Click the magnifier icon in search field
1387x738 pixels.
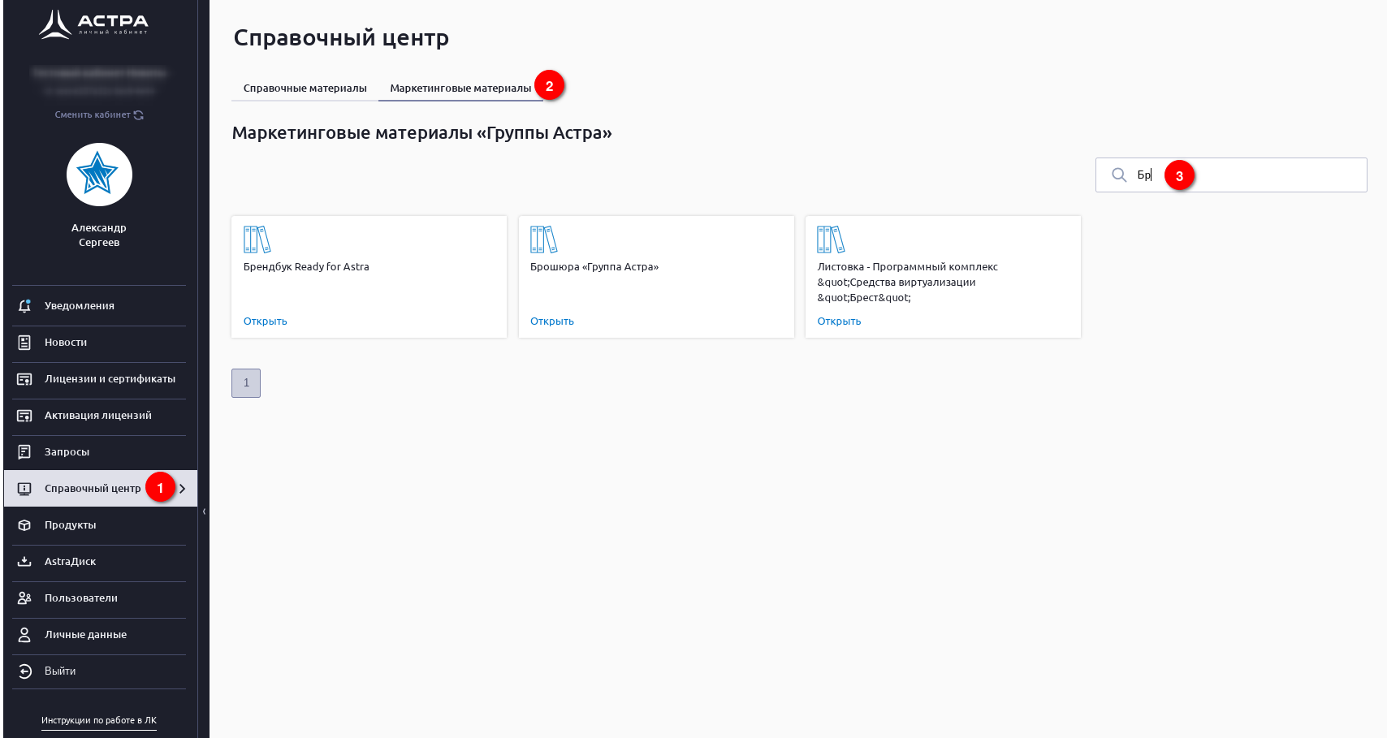(1119, 175)
